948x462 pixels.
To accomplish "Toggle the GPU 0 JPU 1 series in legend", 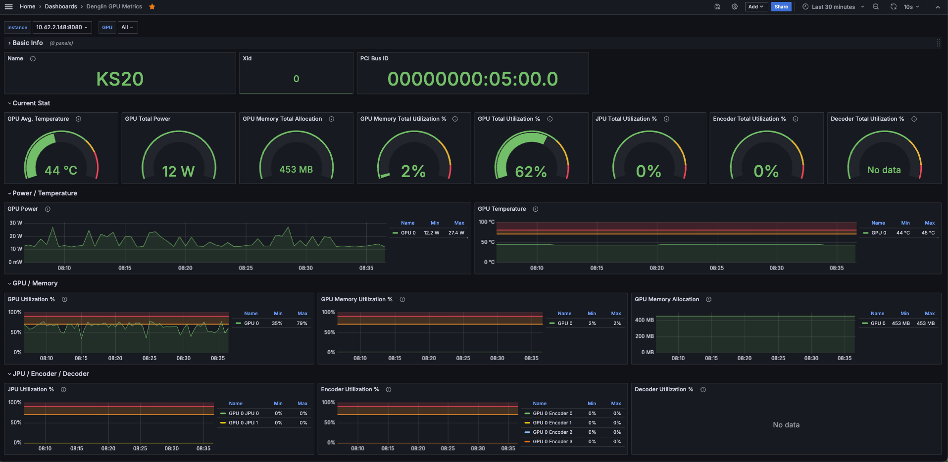I will [243, 423].
